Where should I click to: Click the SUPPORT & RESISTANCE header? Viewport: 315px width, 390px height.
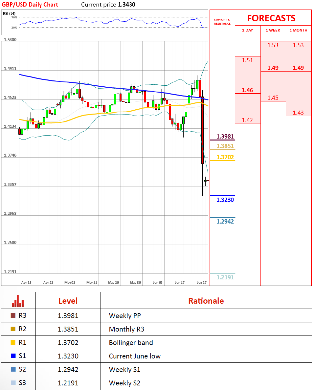222,22
